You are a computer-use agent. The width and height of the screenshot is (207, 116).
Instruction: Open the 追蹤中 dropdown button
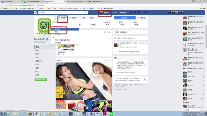[x=73, y=18]
